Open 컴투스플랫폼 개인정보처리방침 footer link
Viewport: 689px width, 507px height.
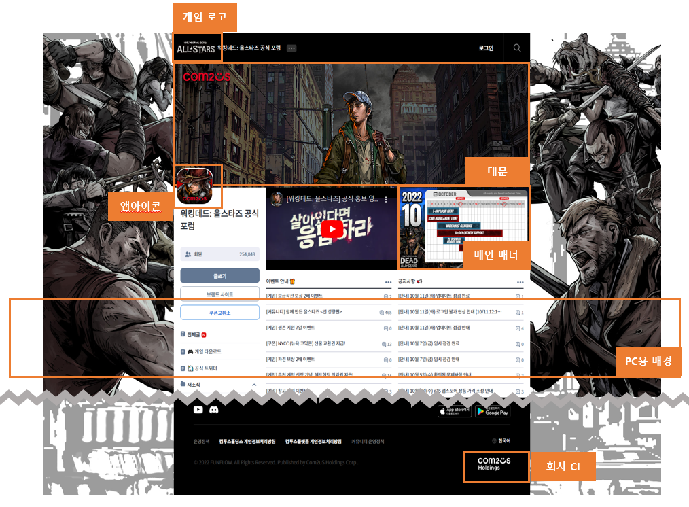pos(313,442)
